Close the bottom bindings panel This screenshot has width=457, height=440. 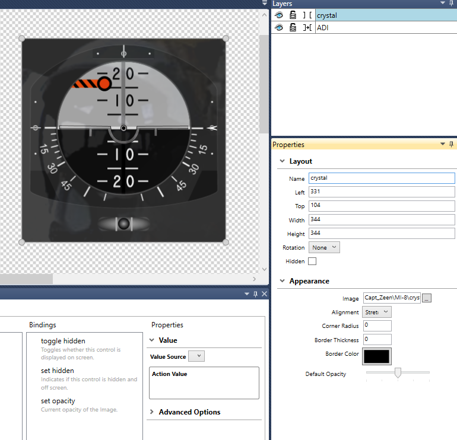coord(264,294)
